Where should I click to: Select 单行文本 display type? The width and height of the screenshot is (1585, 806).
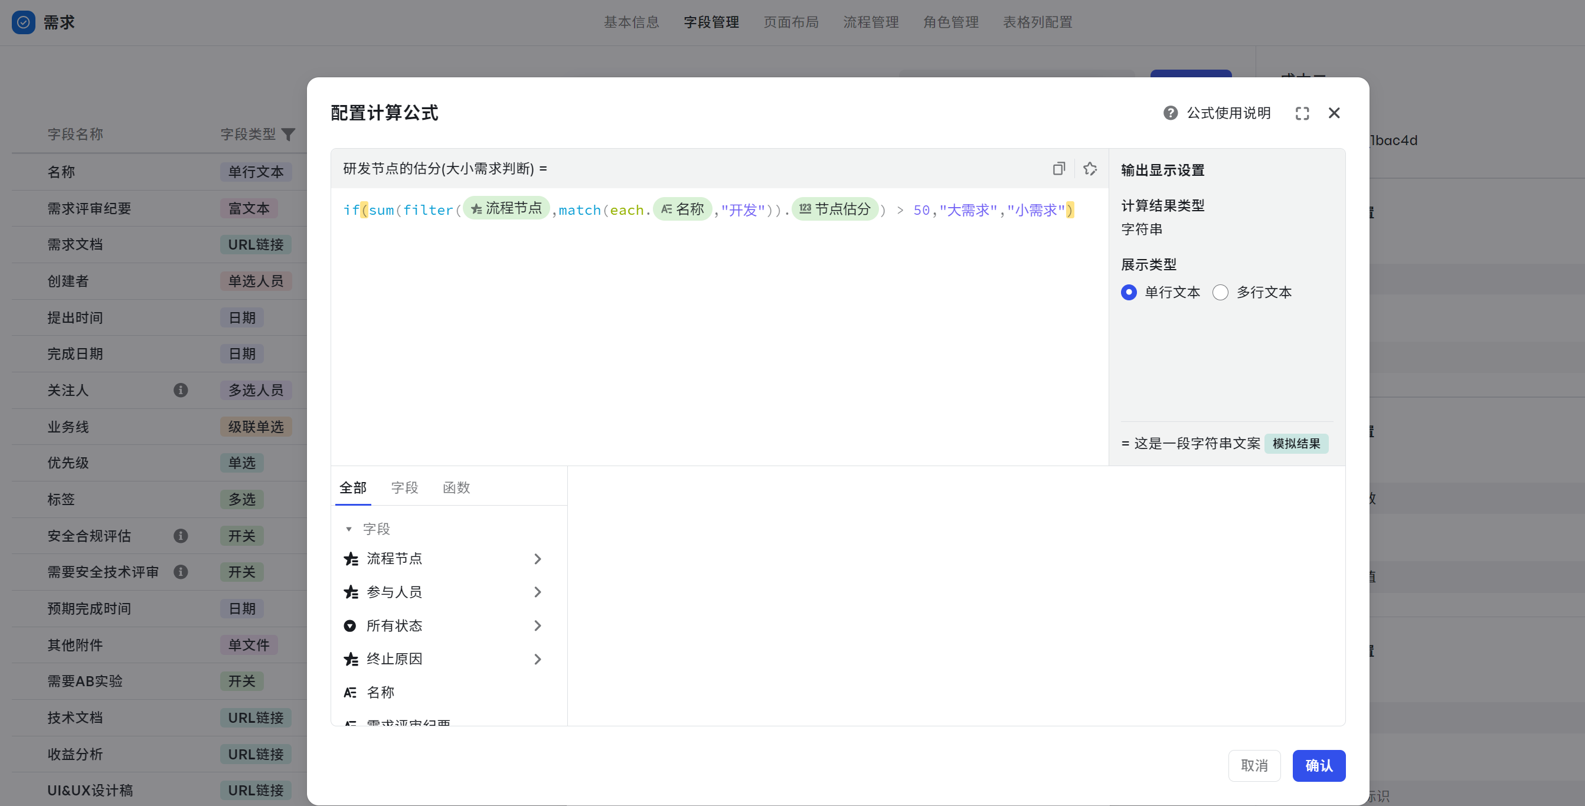coord(1129,292)
